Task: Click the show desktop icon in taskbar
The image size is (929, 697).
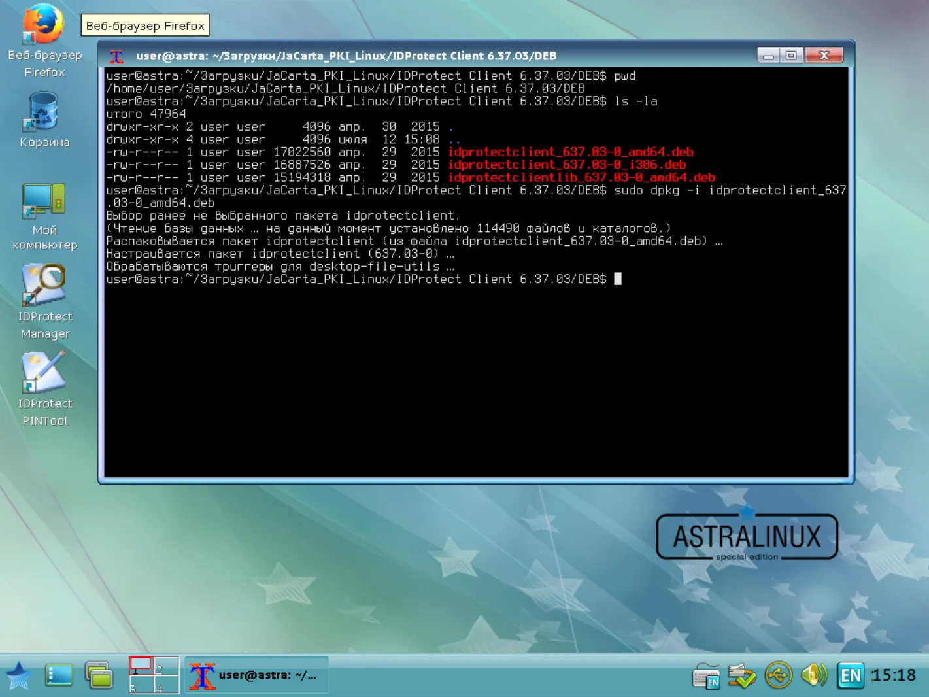Action: 59,675
